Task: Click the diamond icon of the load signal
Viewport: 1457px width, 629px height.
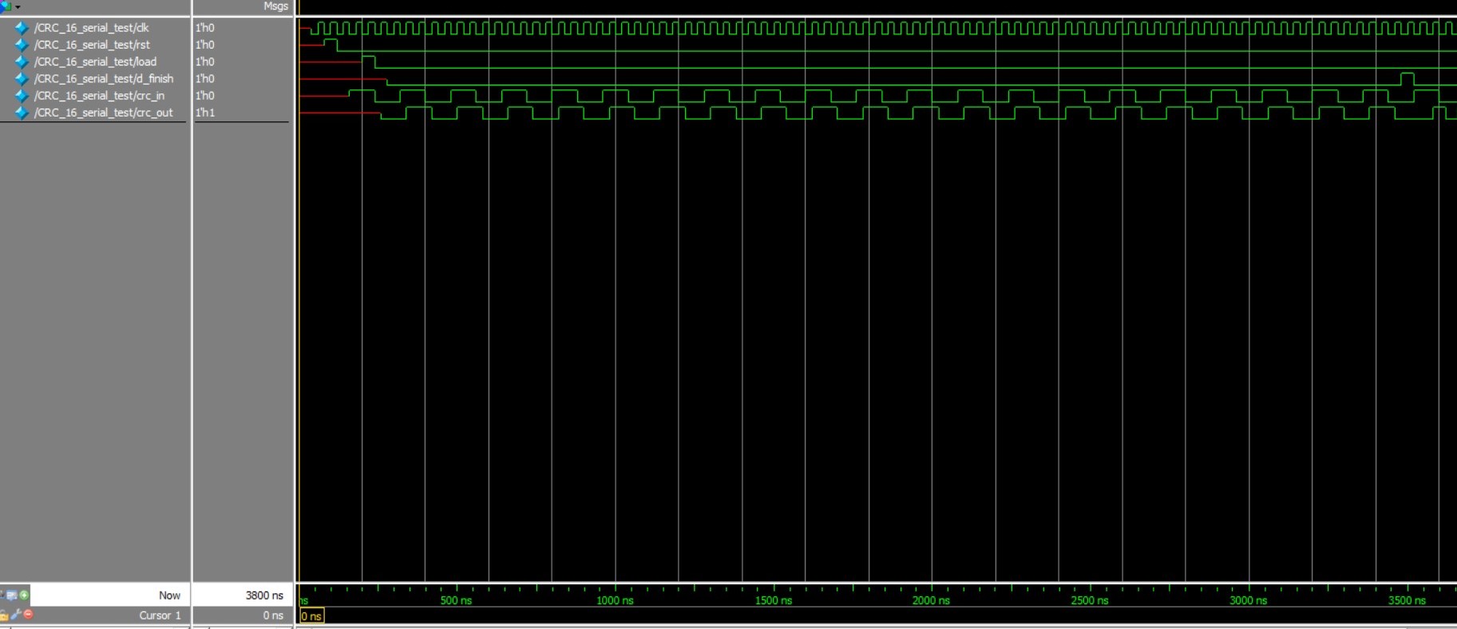Action: 22,61
